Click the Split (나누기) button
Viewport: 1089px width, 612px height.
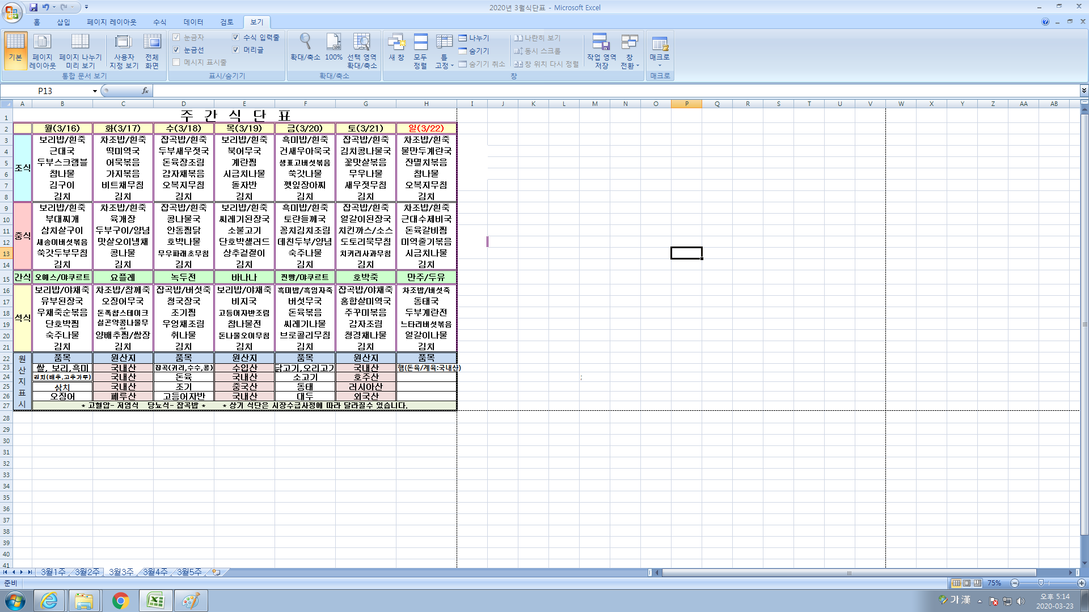(474, 38)
